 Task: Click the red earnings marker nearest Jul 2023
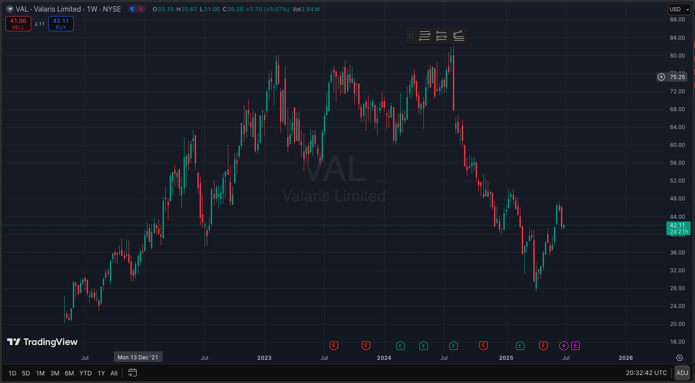click(334, 346)
